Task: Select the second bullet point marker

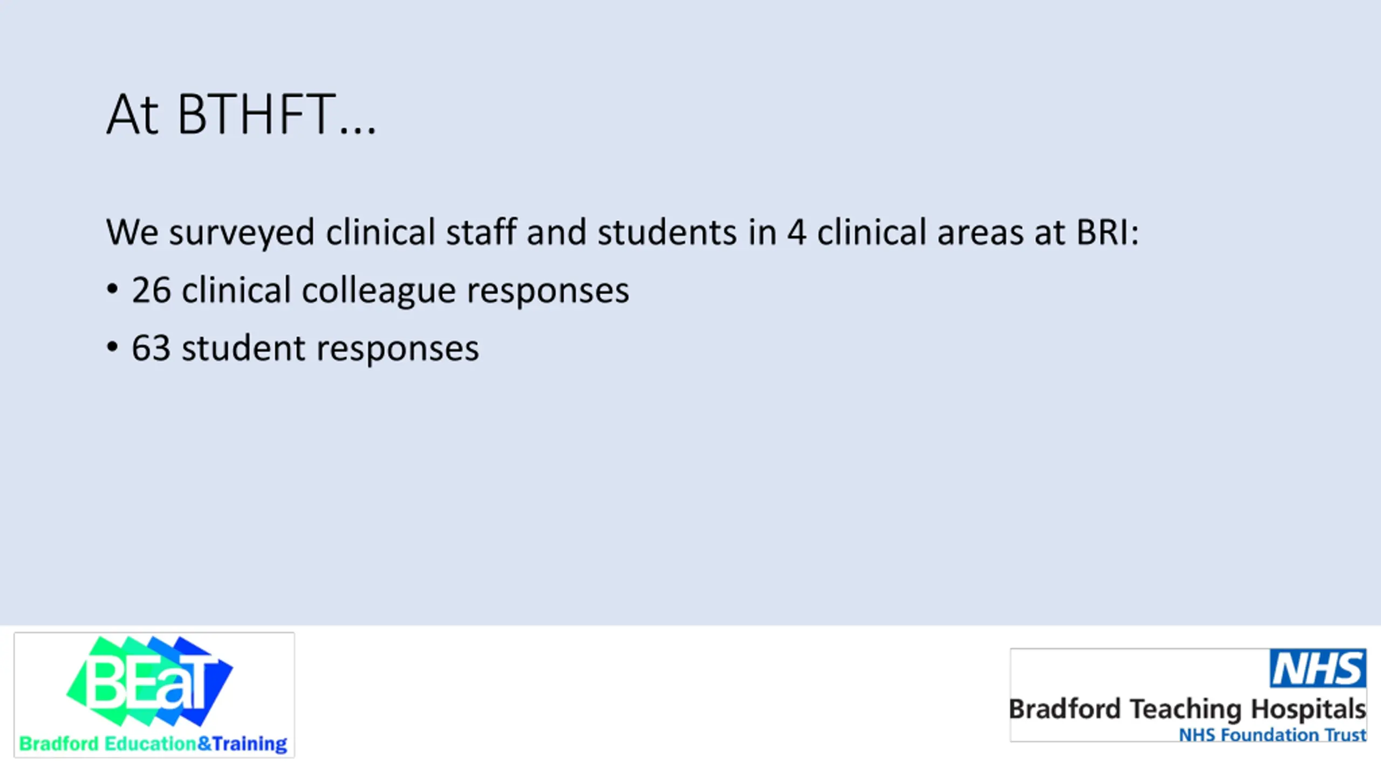Action: pos(112,347)
